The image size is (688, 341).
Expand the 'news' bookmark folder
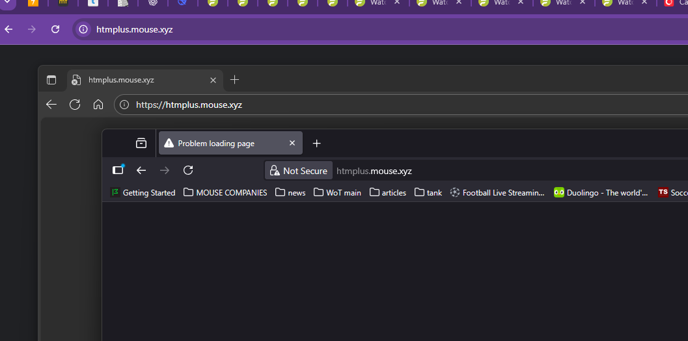point(290,193)
